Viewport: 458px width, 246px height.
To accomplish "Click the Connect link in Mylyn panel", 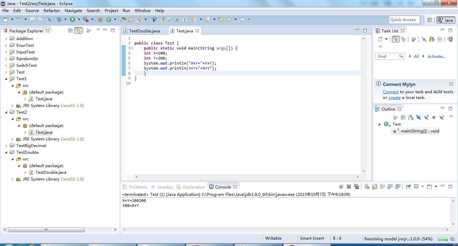I will tap(391, 92).
